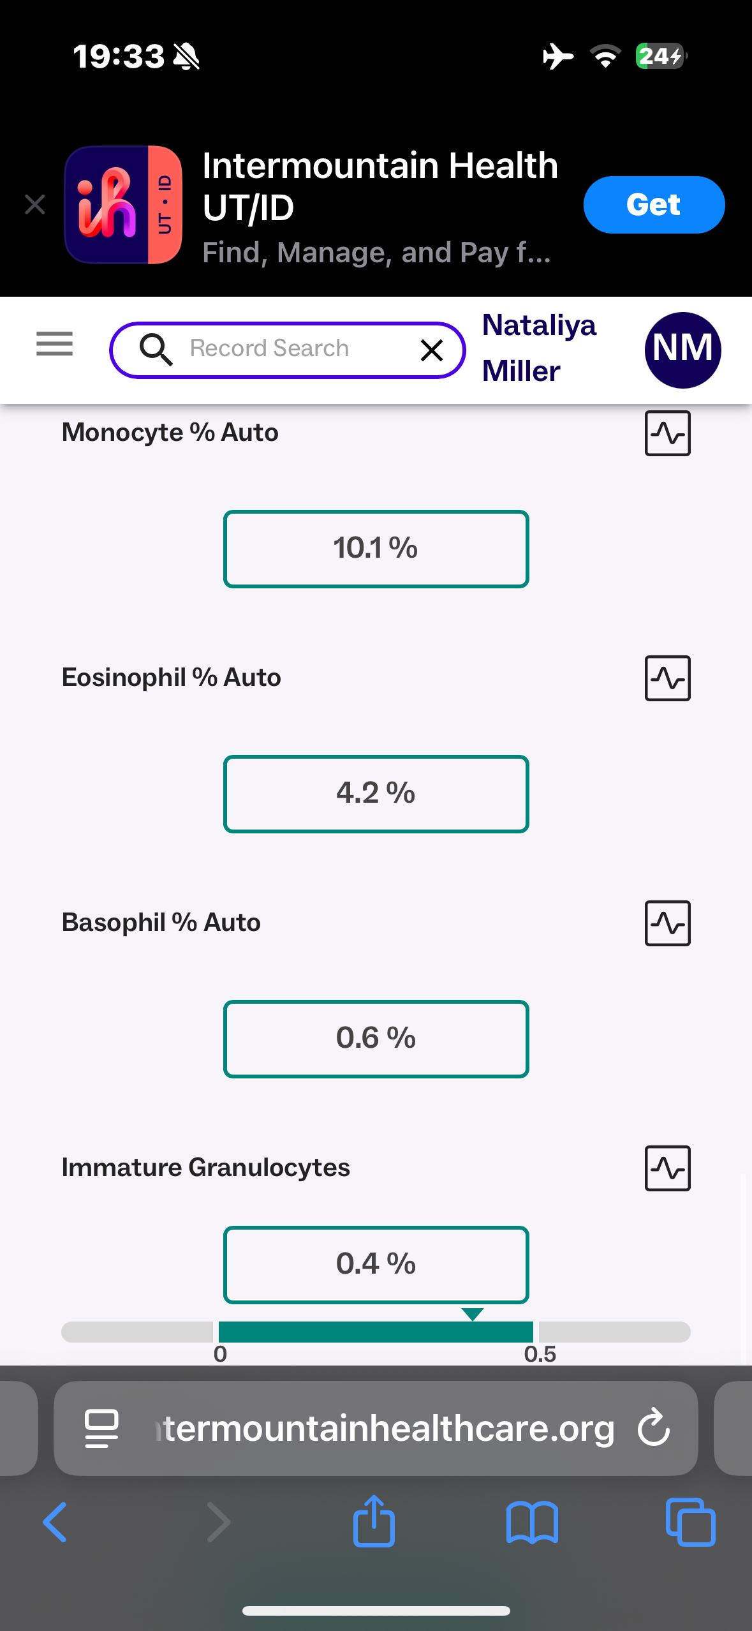This screenshot has height=1631, width=752.
Task: Dismiss the Intermountain Health app banner
Action: pos(35,205)
